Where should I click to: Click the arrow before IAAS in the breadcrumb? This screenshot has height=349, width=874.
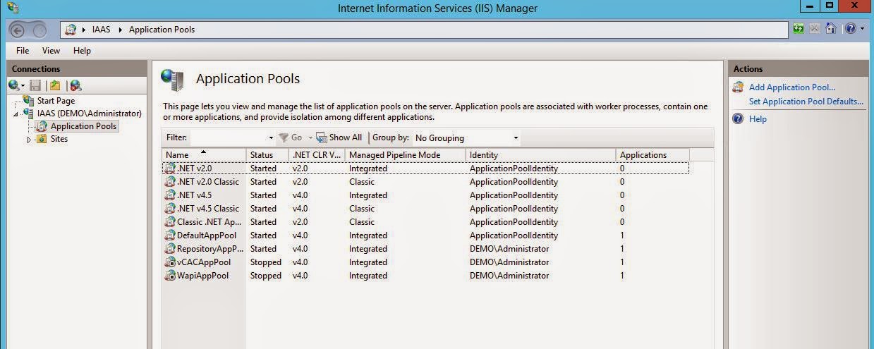coord(85,30)
